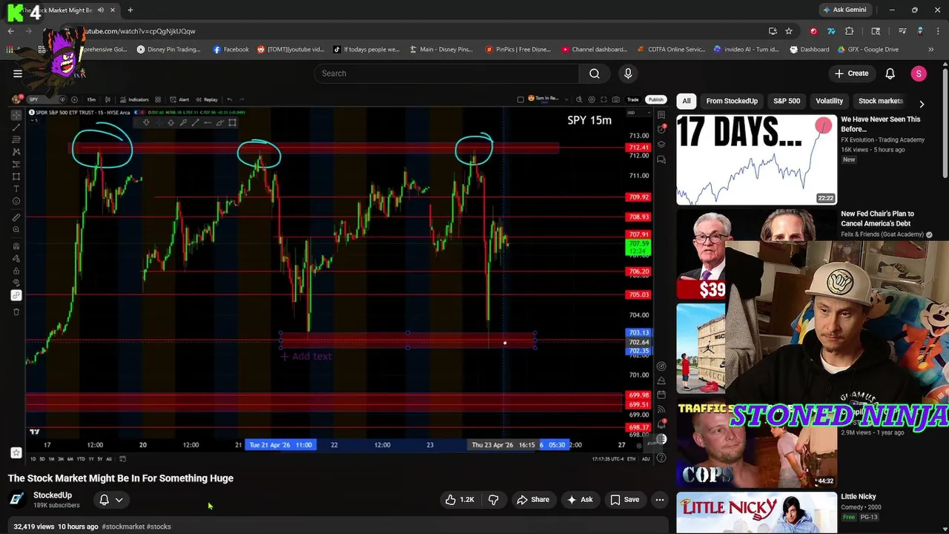Click the tab's speaker audio icon

pos(101,10)
